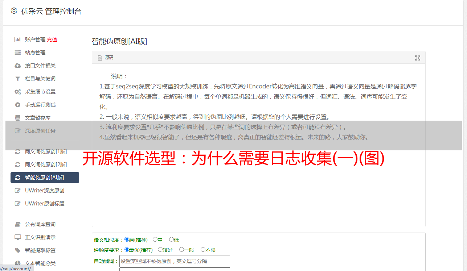Click the 通顺度要求 label
The image size is (467, 271).
point(108,250)
